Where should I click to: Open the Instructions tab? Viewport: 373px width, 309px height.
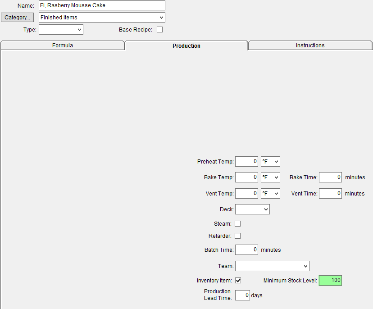coord(310,45)
